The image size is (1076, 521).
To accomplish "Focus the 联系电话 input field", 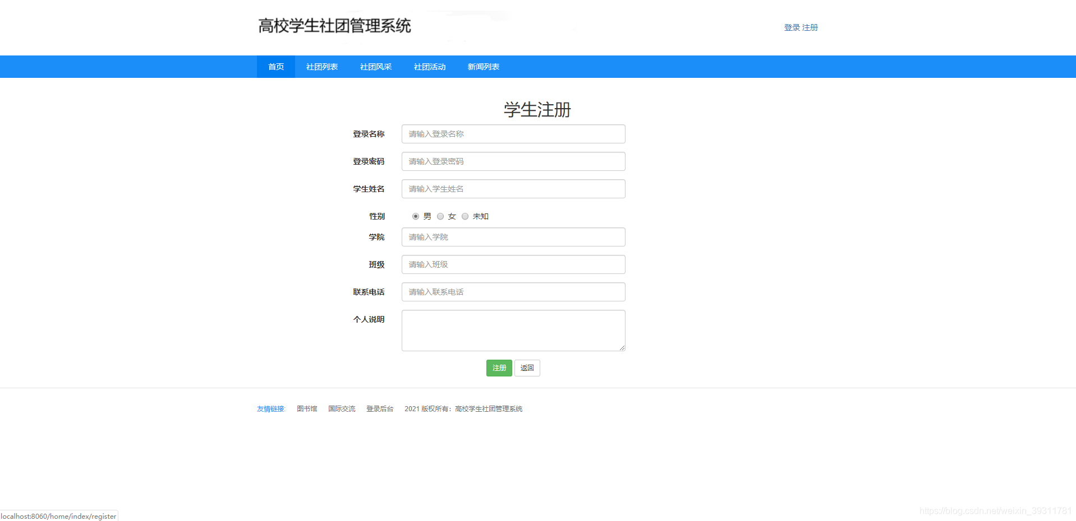I will pyautogui.click(x=513, y=292).
